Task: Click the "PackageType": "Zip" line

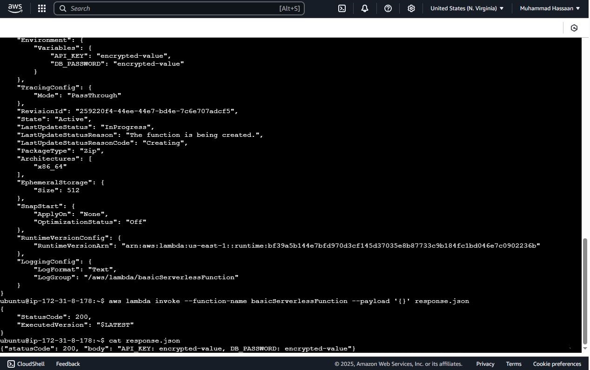Action: click(x=60, y=151)
